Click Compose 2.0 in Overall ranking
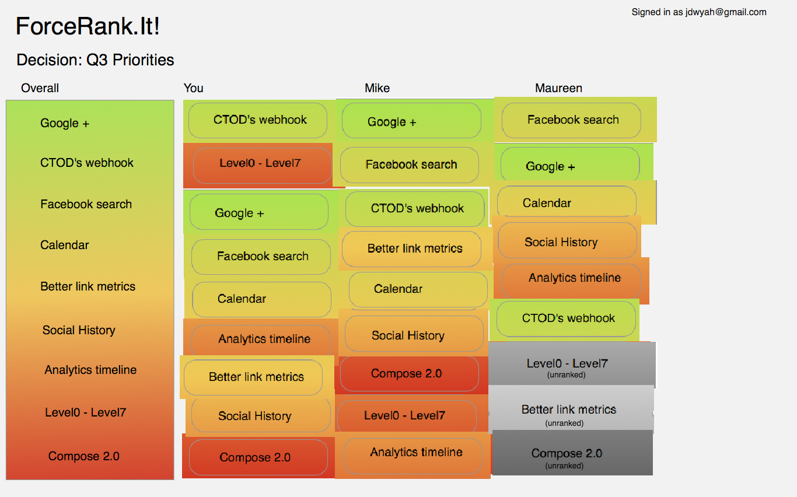Viewport: 797px width, 497px height. [x=84, y=456]
